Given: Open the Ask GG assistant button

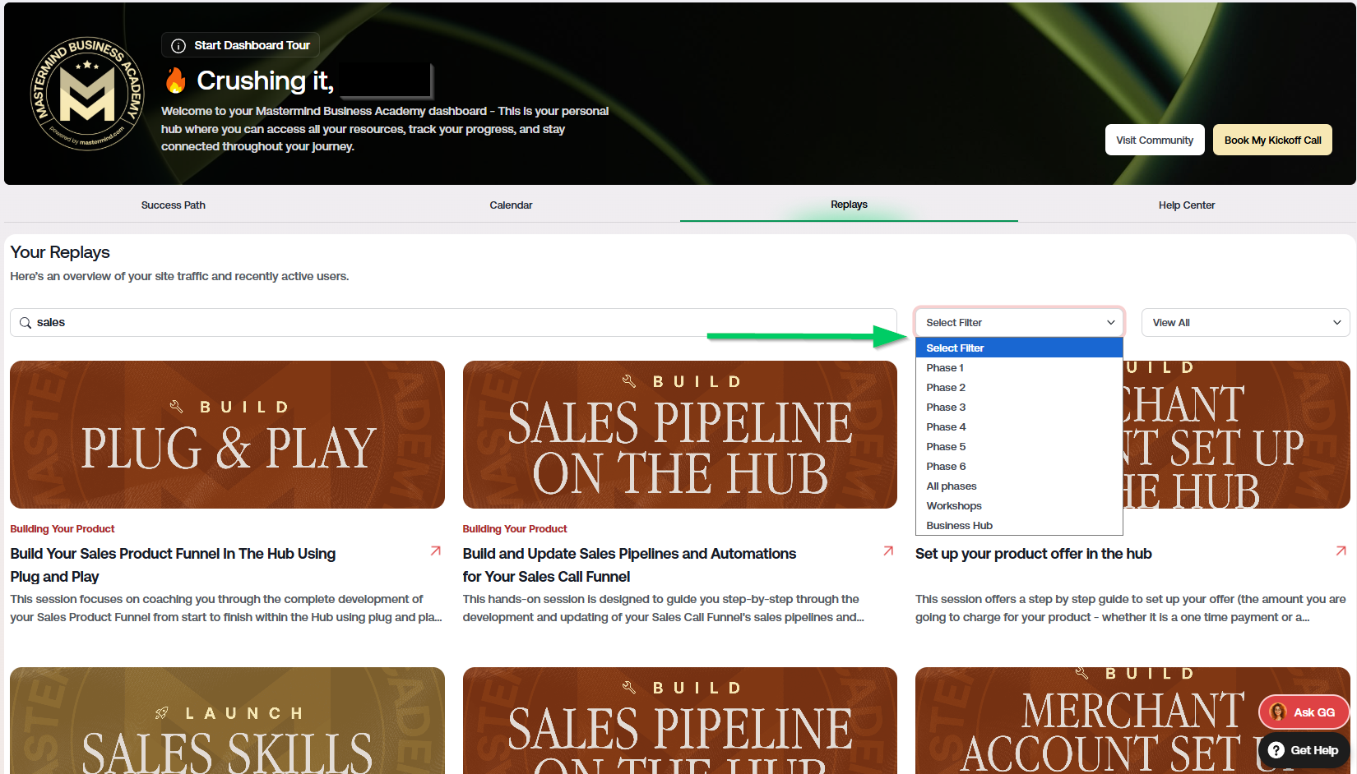Looking at the screenshot, I should point(1304,712).
